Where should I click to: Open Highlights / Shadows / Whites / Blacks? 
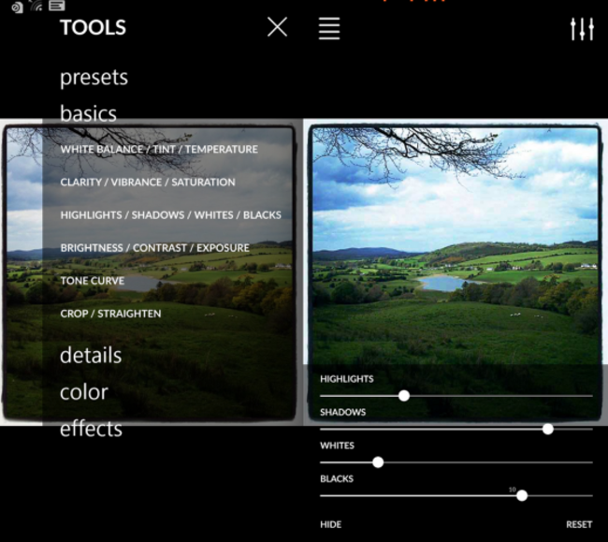coord(170,215)
